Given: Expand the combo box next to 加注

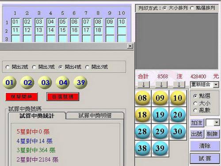Looking at the screenshot, I should coord(217,123).
